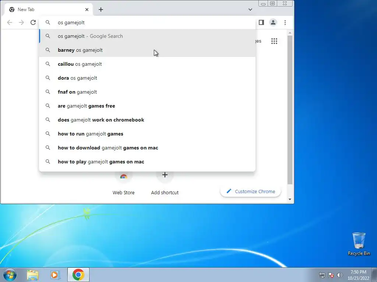Click the scrollbar up arrow
The image size is (377, 282).
point(290,33)
